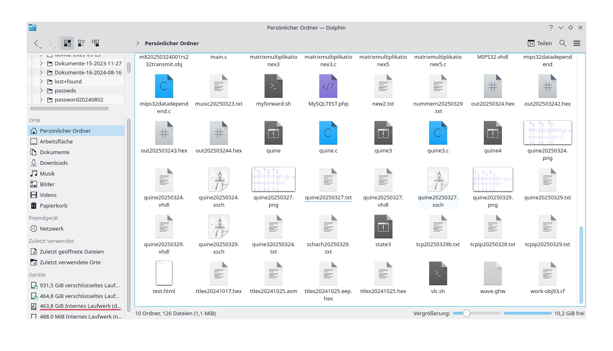Open Zuletzt geöffnete Dateien

pyautogui.click(x=71, y=252)
